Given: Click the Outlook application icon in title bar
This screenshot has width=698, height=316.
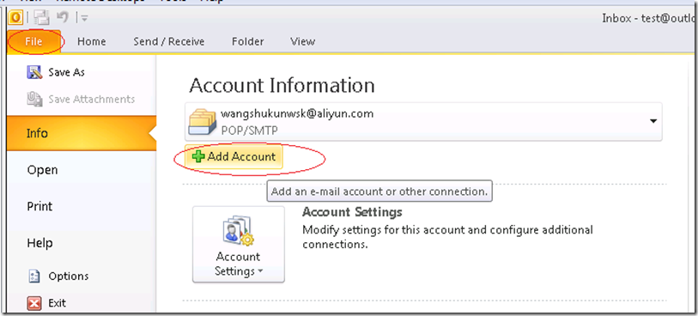Looking at the screenshot, I should (16, 17).
